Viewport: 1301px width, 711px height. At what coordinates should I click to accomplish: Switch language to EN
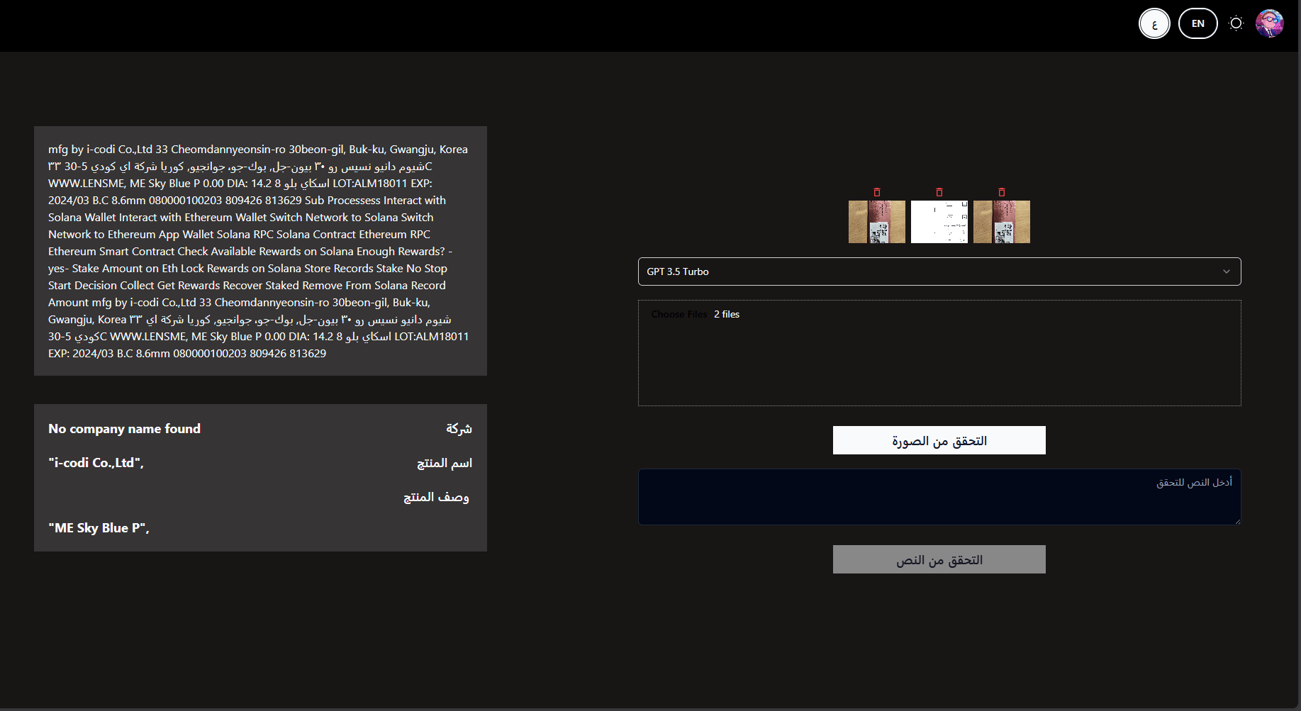point(1198,23)
